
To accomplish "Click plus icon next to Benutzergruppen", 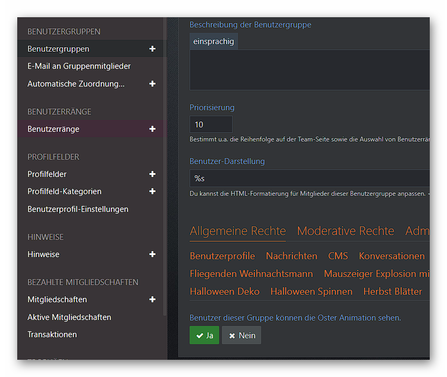I will pos(152,49).
